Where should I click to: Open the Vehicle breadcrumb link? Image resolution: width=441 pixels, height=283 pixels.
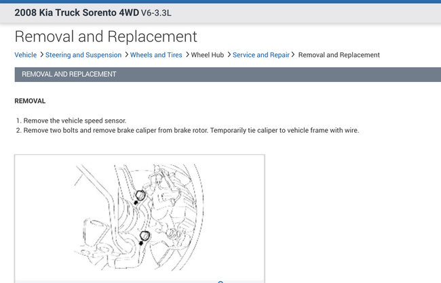(x=26, y=55)
